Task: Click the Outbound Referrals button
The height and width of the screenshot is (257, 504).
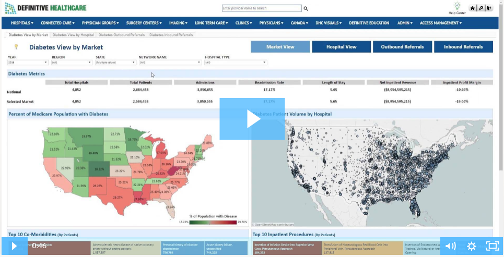Action: pos(403,47)
